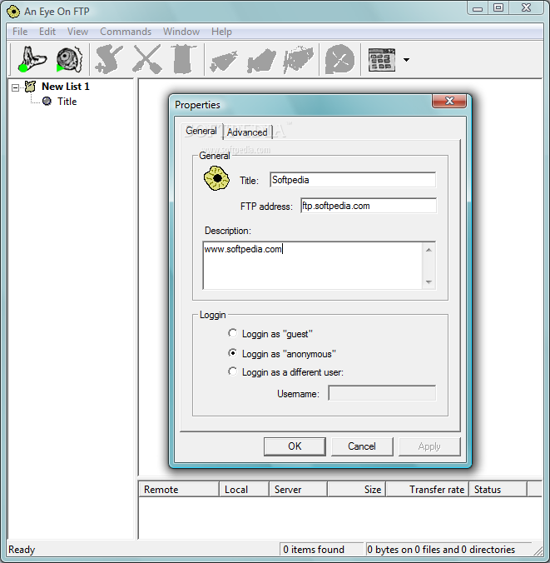Select the Title entry in the tree

click(x=67, y=102)
